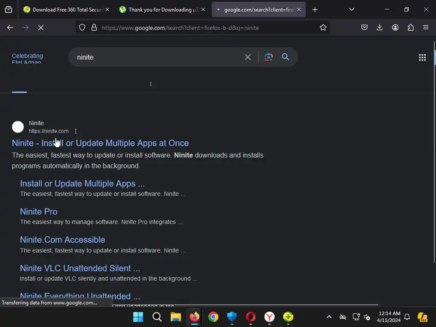
Task: Click the Ninite site favicon
Action: [18, 127]
